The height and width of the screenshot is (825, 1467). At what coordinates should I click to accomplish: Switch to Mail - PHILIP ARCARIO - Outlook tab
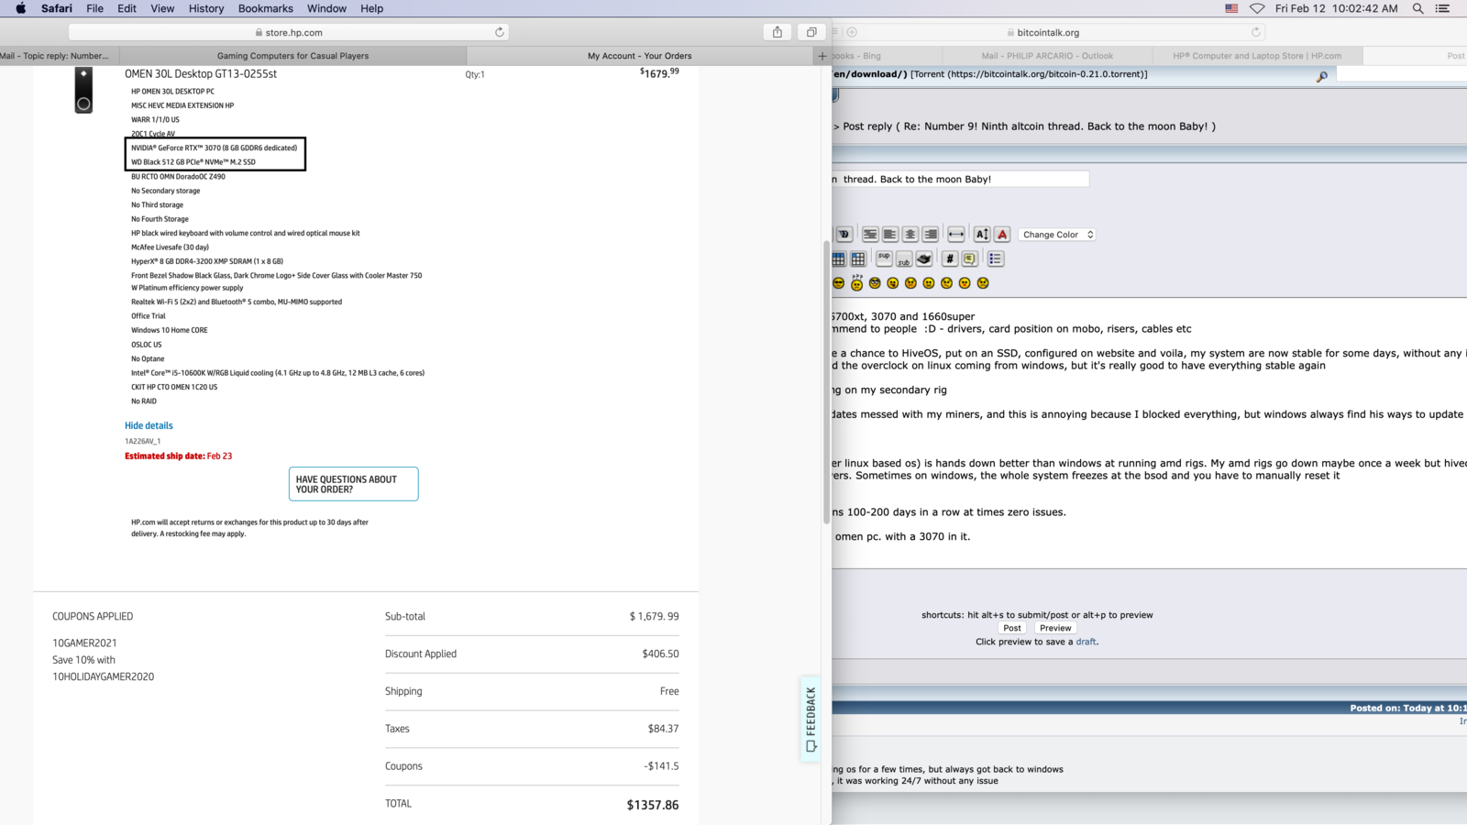(1047, 56)
